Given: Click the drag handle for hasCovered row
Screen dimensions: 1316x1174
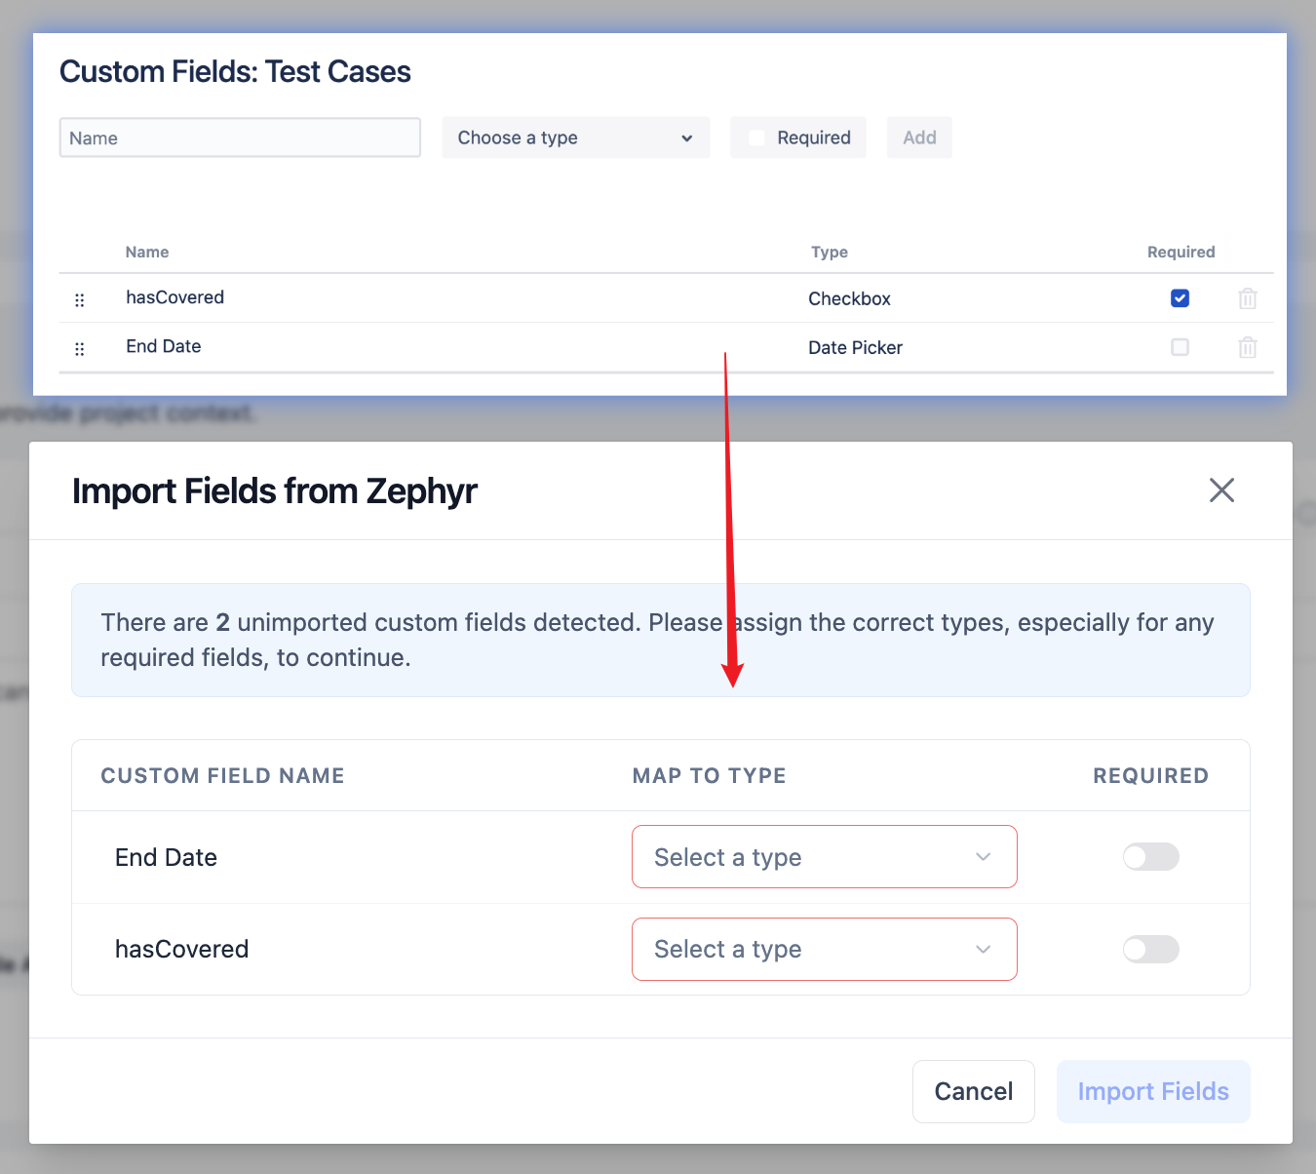Looking at the screenshot, I should 80,300.
